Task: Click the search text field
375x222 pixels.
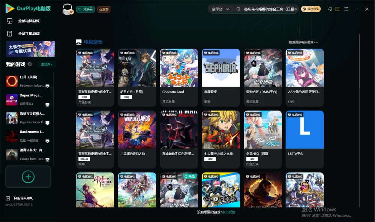Action: (268, 9)
